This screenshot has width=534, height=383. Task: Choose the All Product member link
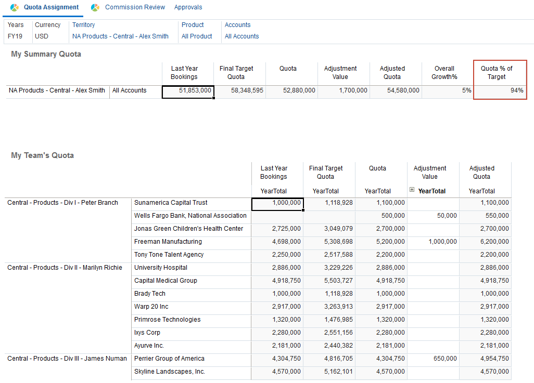197,36
